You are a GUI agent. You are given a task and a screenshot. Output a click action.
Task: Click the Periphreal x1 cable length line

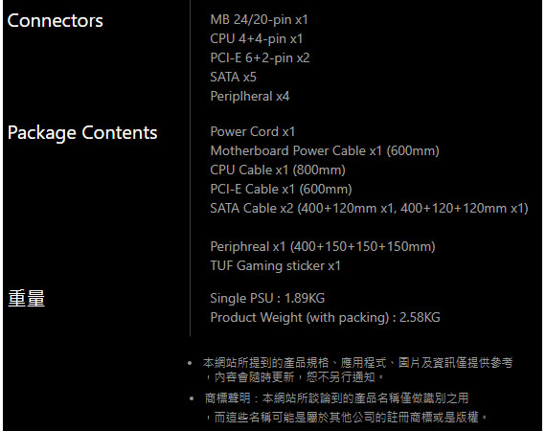(x=323, y=246)
